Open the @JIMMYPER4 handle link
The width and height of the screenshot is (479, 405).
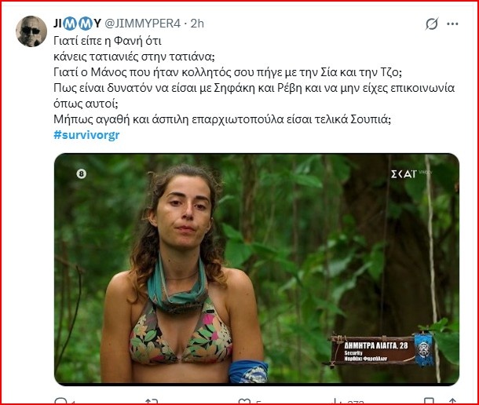[138, 24]
